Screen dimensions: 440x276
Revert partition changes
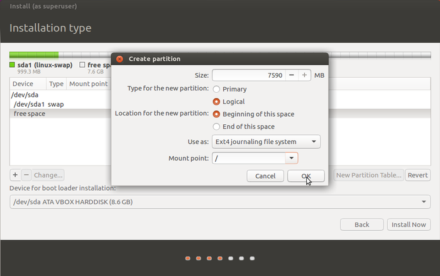[417, 175]
